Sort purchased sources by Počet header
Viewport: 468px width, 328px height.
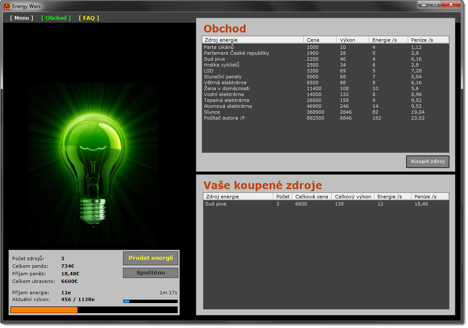click(283, 197)
